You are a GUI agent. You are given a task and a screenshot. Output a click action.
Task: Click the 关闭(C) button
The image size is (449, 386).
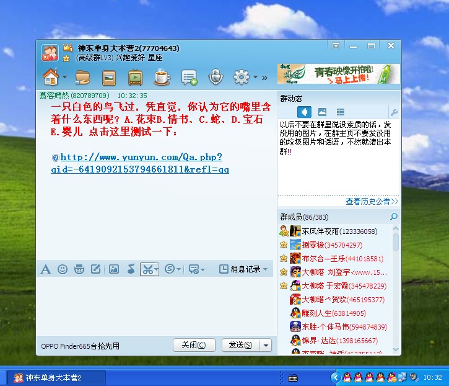click(x=194, y=345)
